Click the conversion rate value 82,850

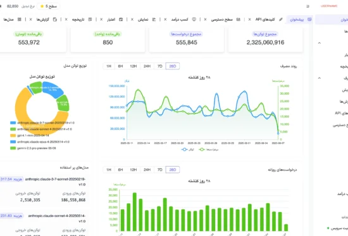(13, 6)
